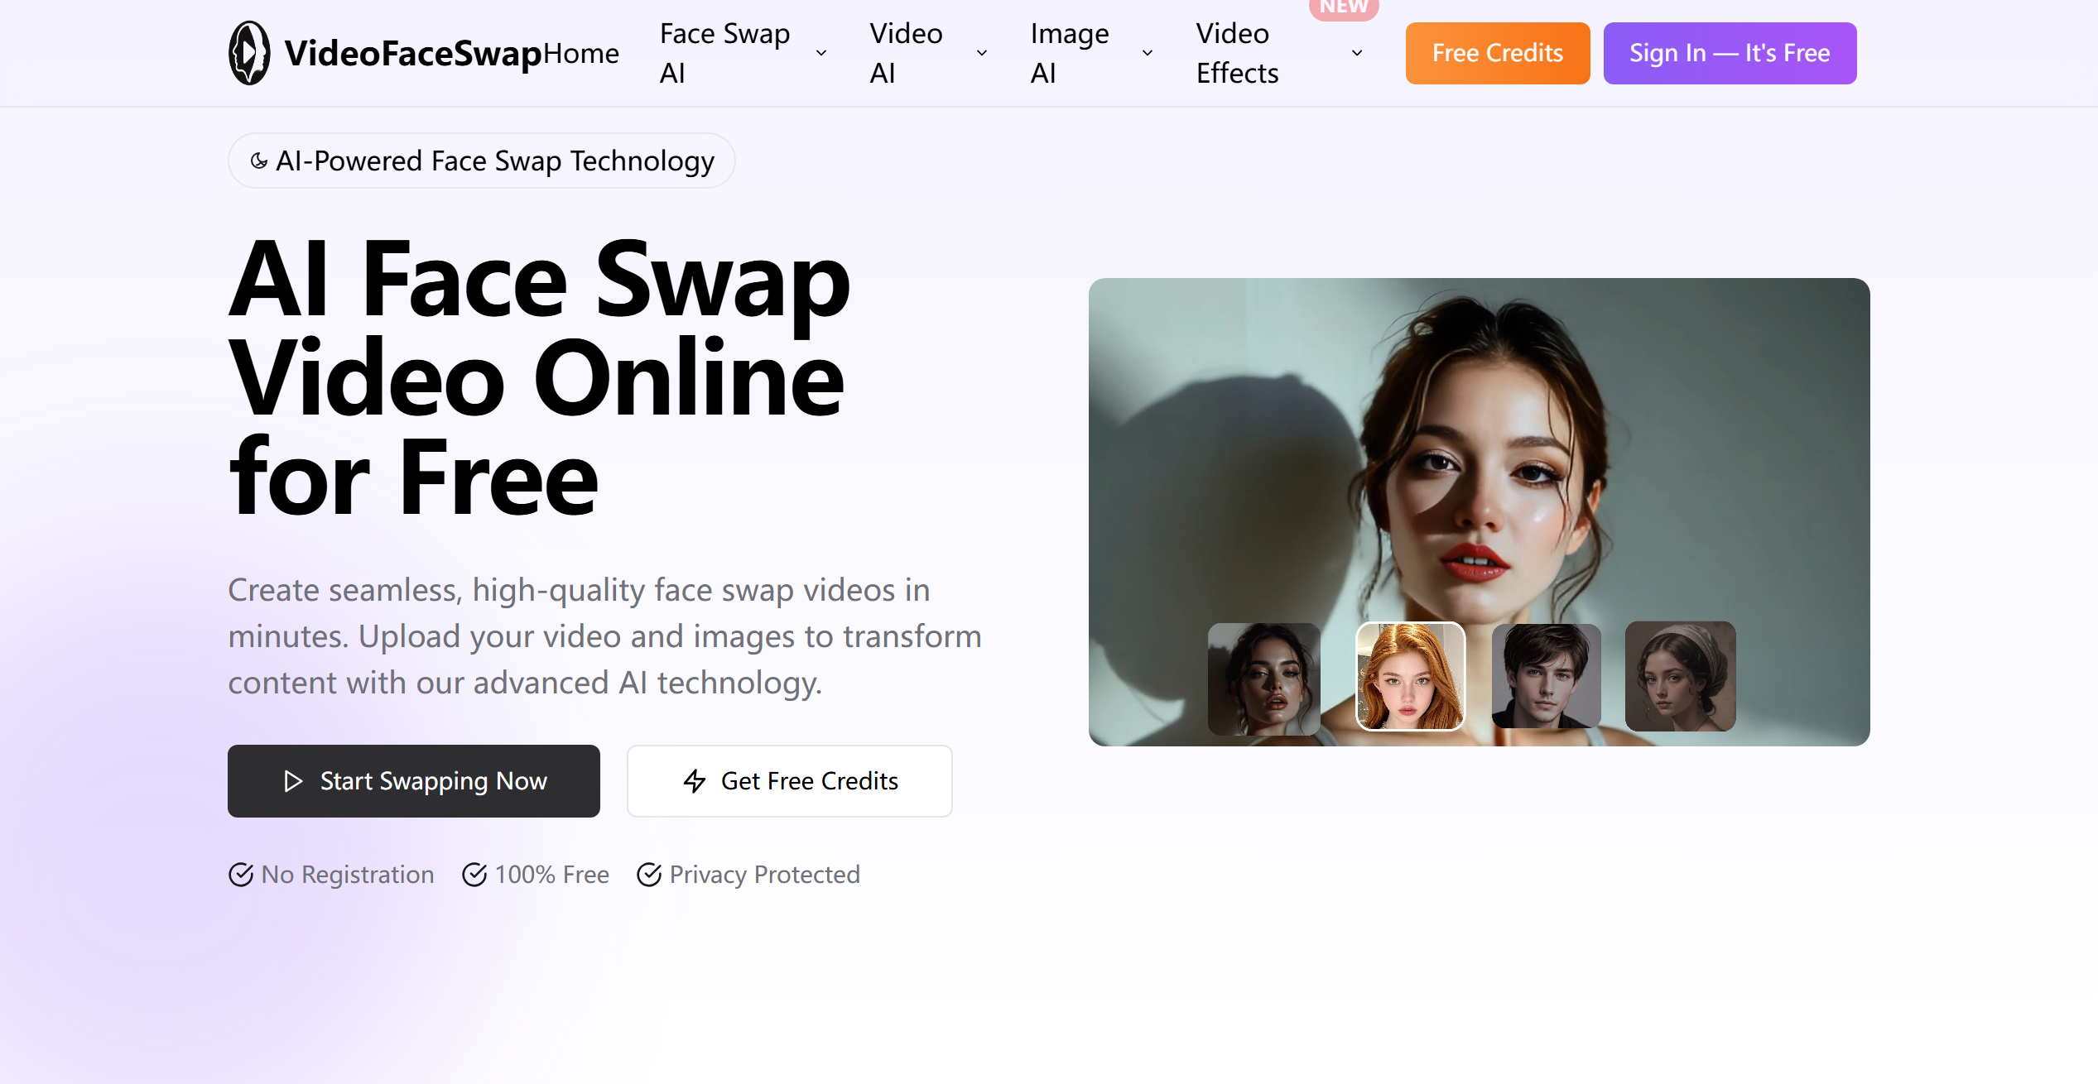2098x1084 pixels.
Task: Open the Video Effects menu chevron
Action: click(x=1357, y=53)
